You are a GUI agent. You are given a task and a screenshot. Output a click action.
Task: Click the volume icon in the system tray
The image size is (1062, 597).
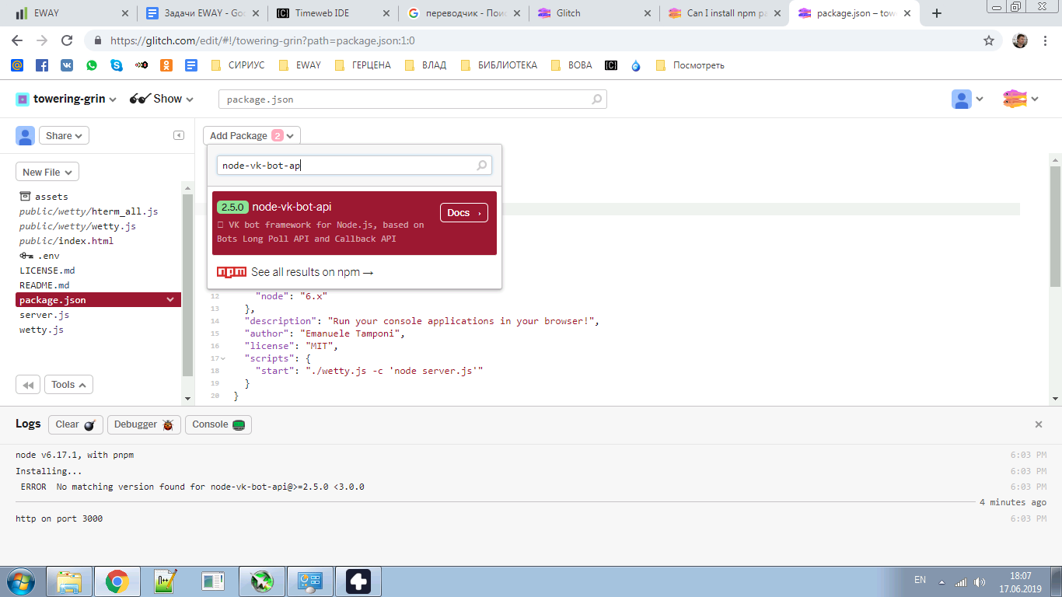980,581
